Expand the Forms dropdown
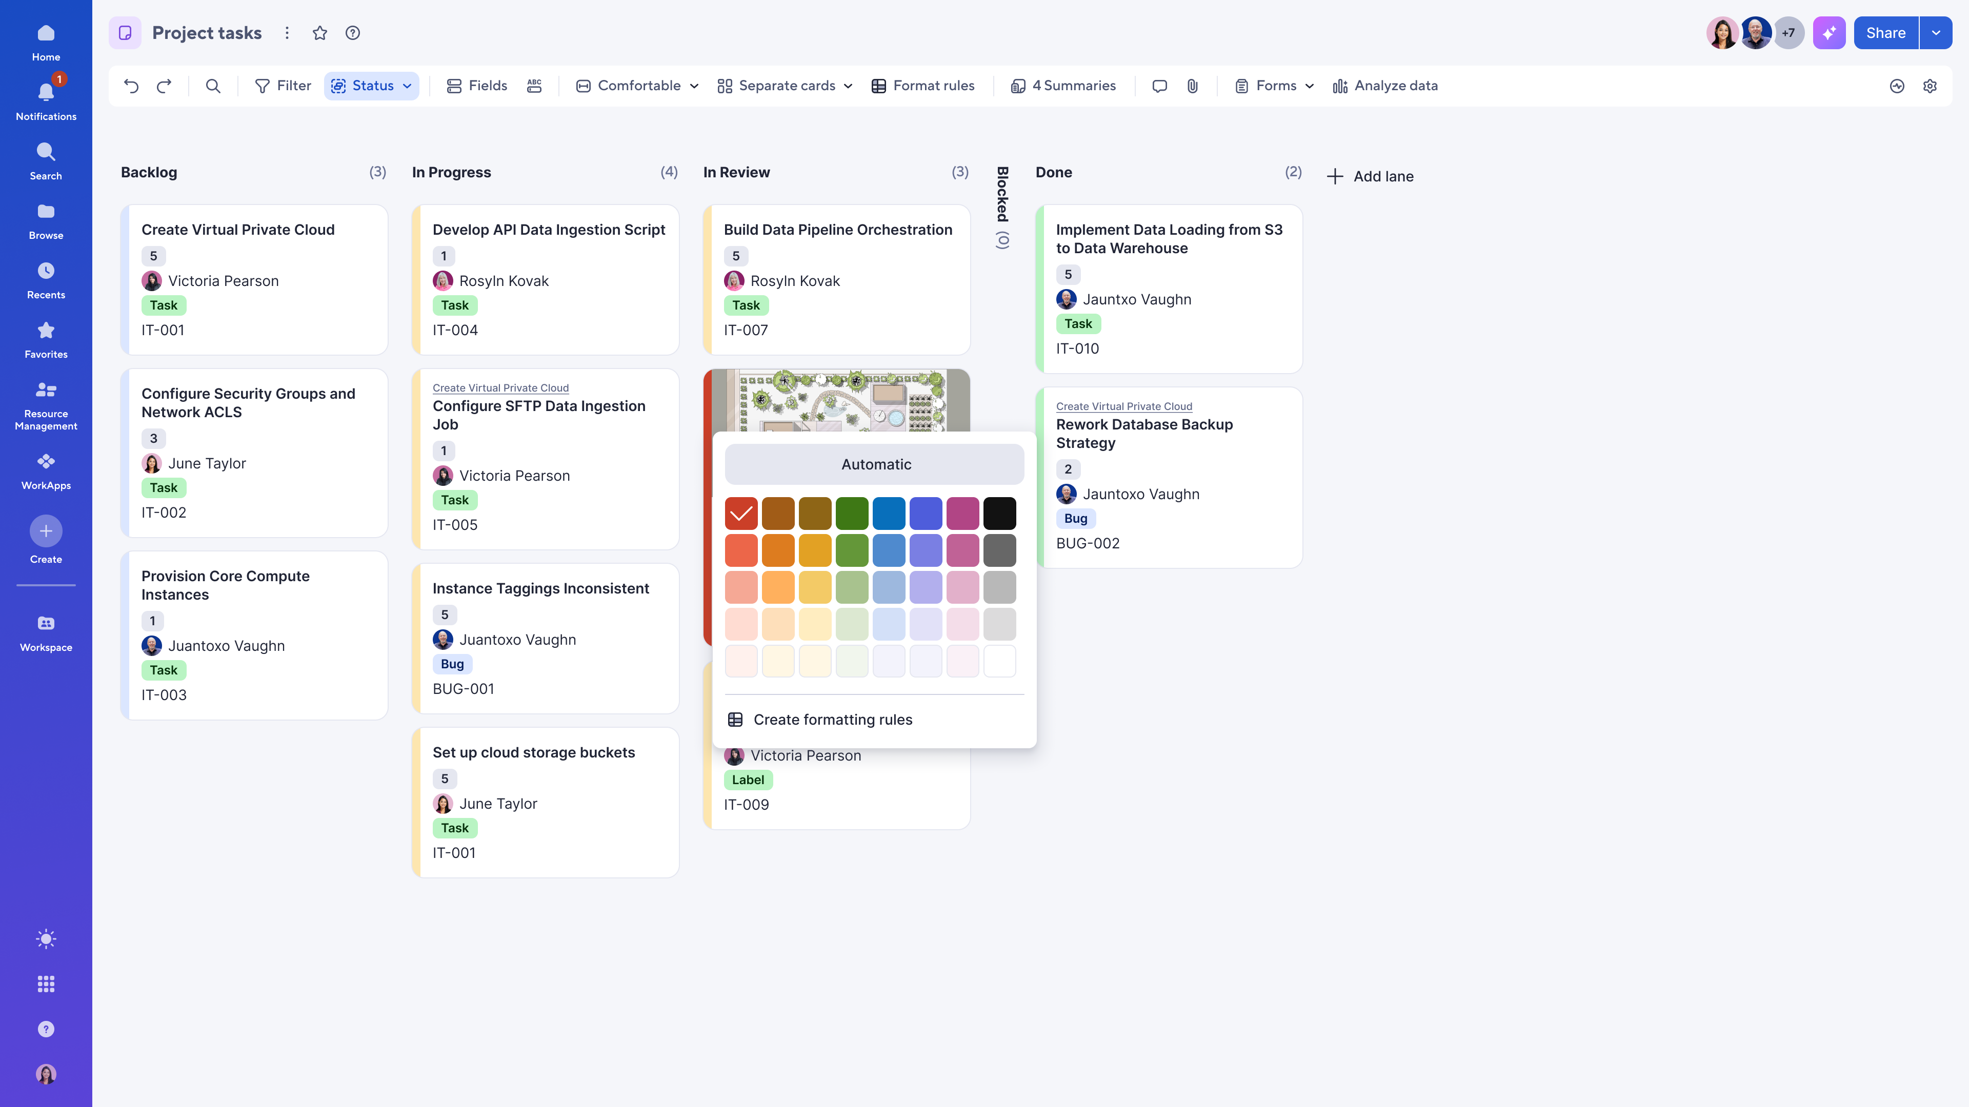This screenshot has width=1969, height=1107. pyautogui.click(x=1275, y=86)
